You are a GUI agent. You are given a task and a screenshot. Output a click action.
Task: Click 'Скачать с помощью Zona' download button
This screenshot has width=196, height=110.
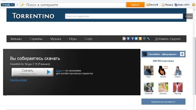[32, 72]
